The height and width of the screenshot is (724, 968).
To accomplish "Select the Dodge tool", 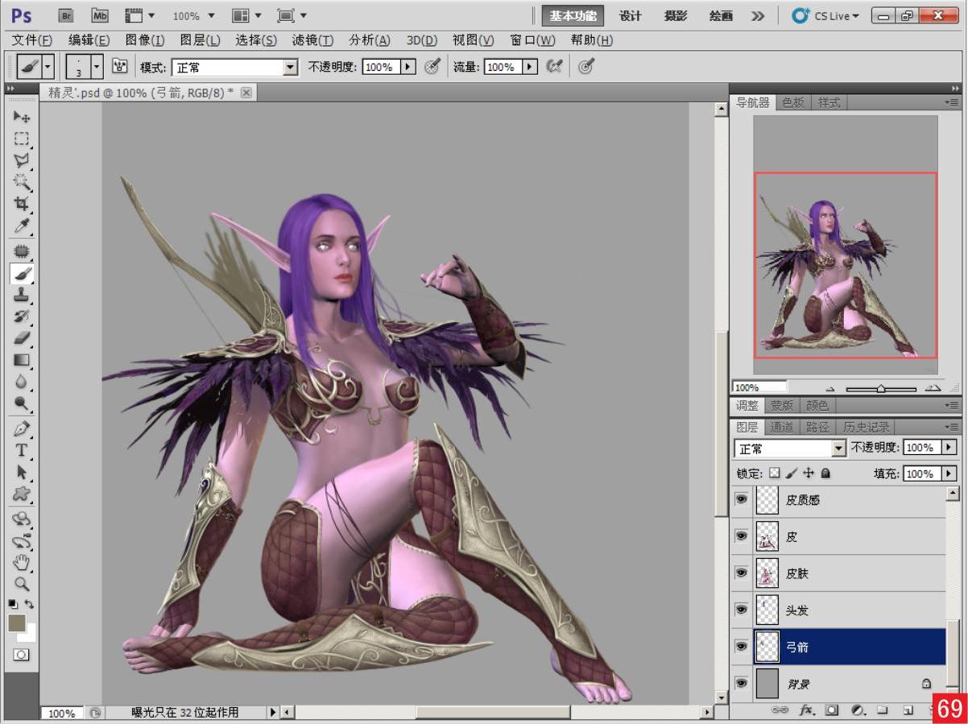I will [x=22, y=404].
